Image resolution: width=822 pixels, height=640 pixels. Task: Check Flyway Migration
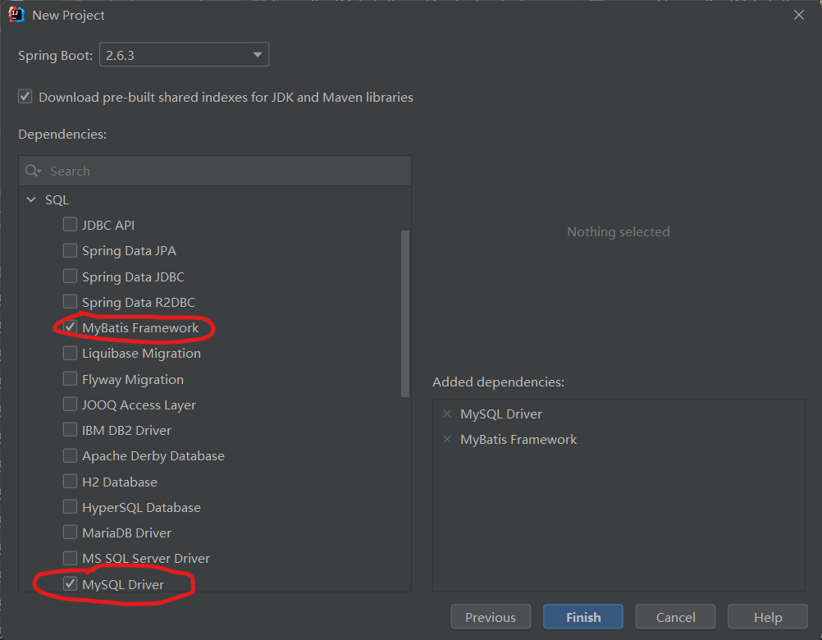tap(70, 378)
